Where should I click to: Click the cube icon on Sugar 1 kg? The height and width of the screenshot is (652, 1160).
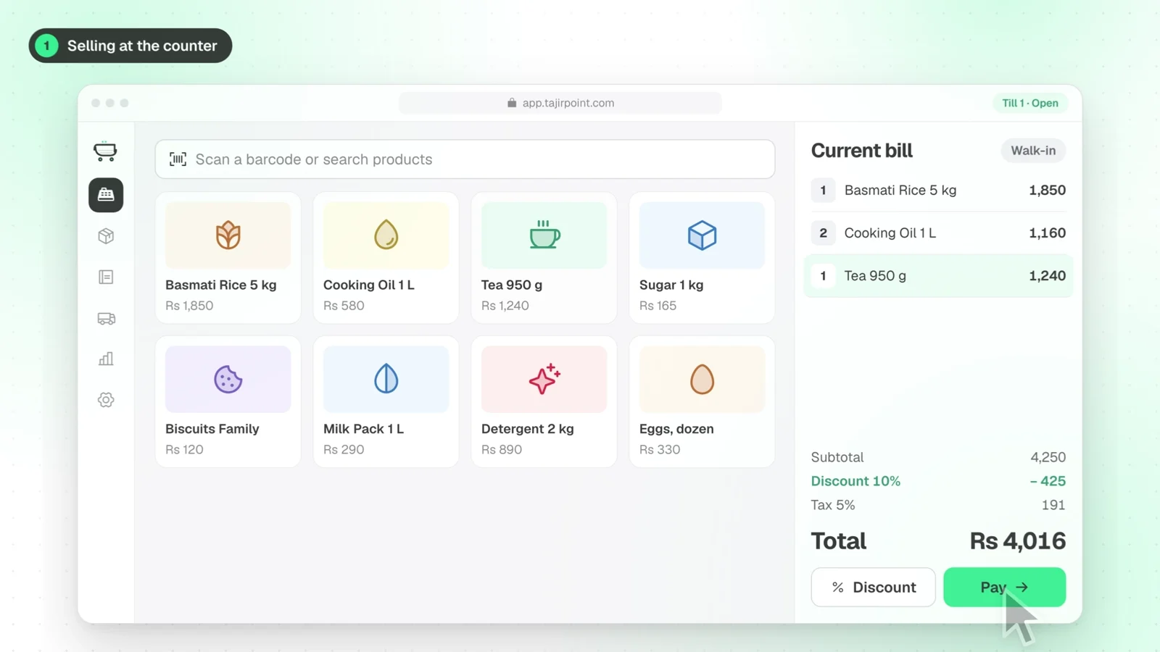(x=702, y=235)
